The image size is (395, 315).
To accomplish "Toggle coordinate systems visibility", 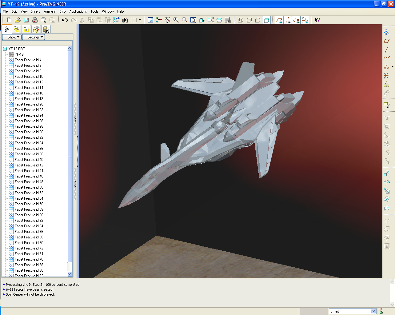I will point(305,20).
